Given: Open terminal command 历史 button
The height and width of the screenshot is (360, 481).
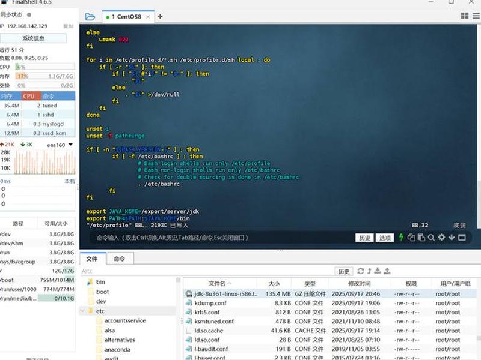Looking at the screenshot, I should (x=364, y=238).
